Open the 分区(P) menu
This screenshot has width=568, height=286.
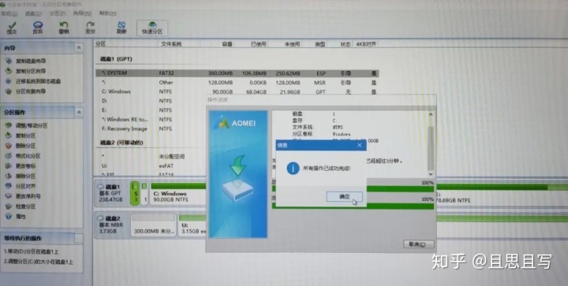pyautogui.click(x=58, y=13)
